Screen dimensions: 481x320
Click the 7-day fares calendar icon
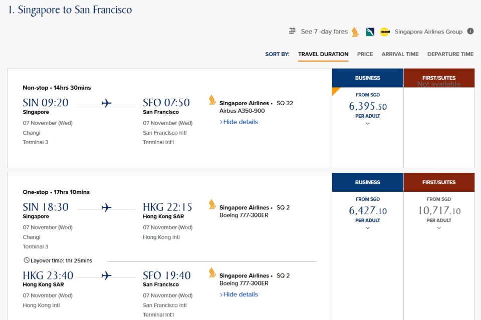(292, 32)
